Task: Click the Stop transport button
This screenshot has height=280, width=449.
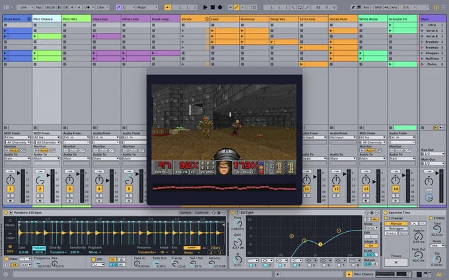Action: (213, 7)
